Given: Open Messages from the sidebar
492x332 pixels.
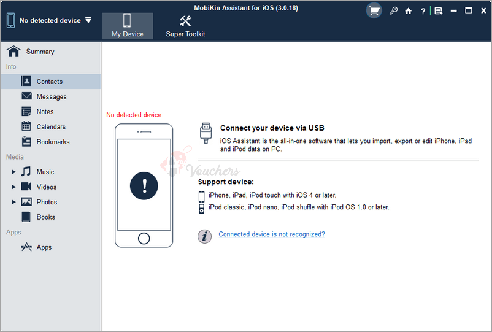Looking at the screenshot, I should (x=51, y=97).
